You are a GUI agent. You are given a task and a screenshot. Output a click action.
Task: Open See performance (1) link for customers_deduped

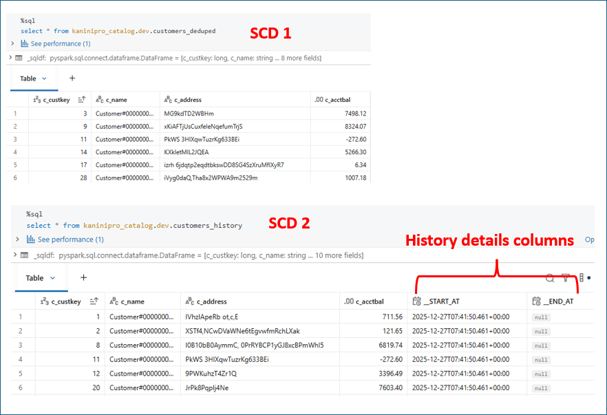click(60, 43)
